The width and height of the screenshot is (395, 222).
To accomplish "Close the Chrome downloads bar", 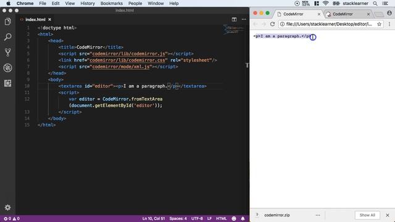I will coord(388,215).
